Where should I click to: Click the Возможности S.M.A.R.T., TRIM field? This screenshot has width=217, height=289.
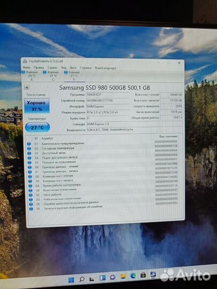134,130
